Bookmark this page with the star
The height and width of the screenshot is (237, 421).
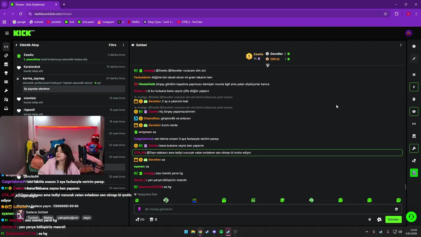385,14
